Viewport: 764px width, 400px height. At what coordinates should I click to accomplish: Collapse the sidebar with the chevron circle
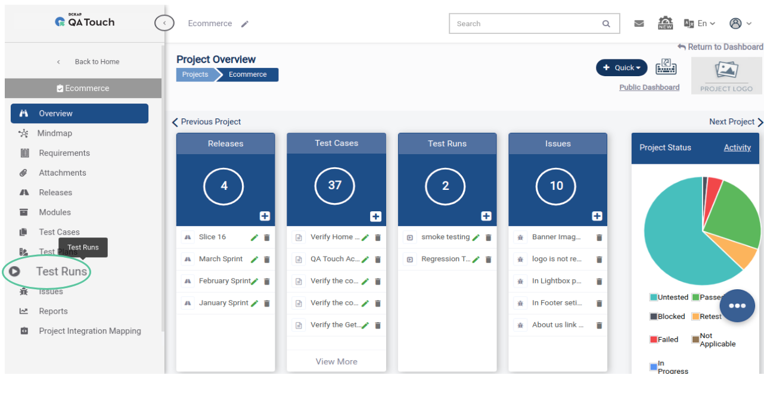(164, 23)
